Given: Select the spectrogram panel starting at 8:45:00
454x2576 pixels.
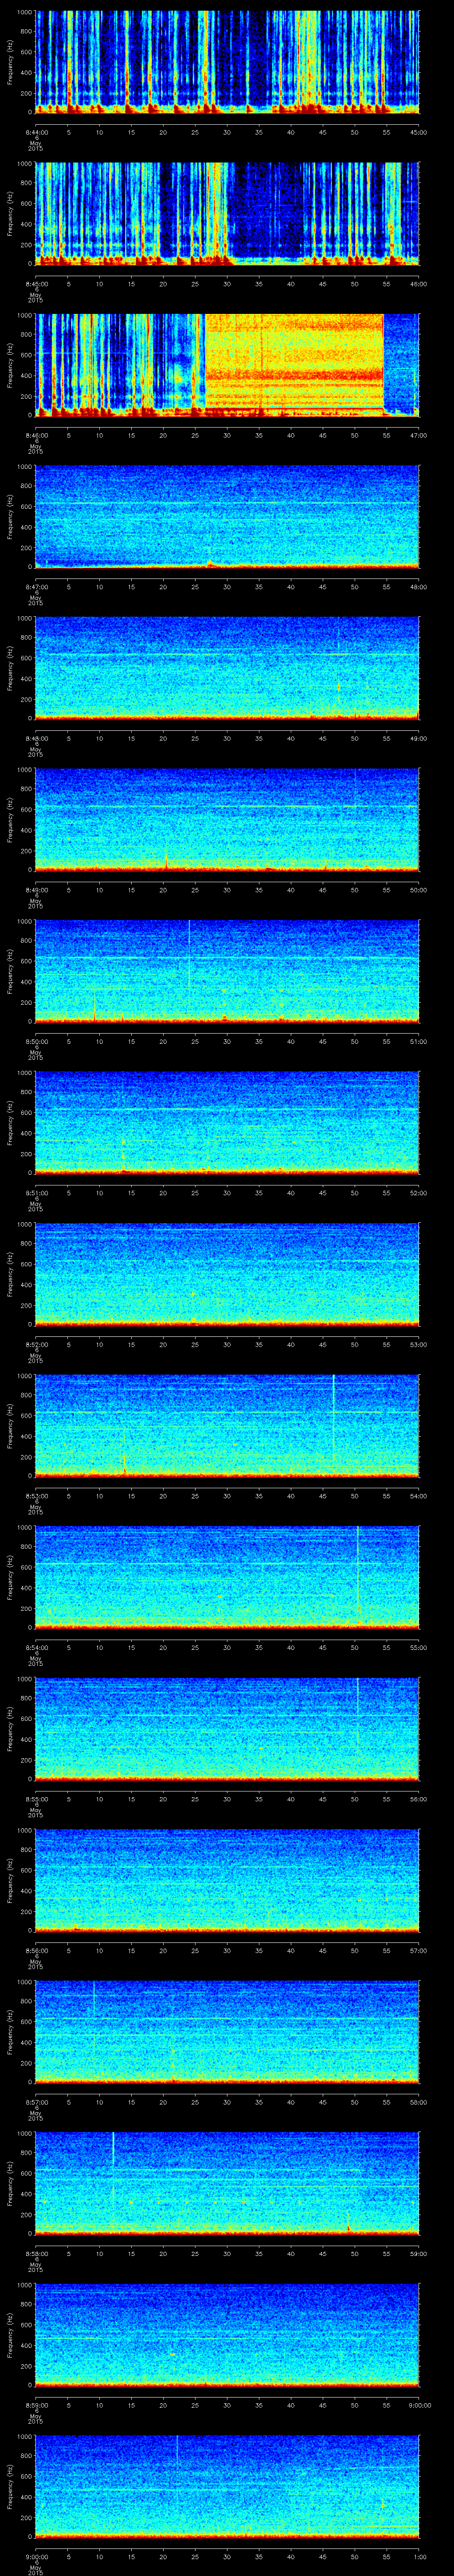Looking at the screenshot, I should (x=227, y=213).
